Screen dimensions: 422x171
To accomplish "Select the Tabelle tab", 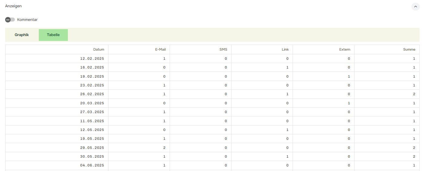I will pyautogui.click(x=53, y=35).
